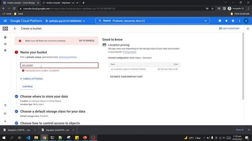The image size is (252, 141).
Task: Open Task View from taskbar
Action: (x=20, y=137)
